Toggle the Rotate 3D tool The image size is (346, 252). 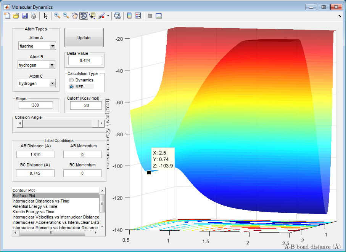(84, 16)
